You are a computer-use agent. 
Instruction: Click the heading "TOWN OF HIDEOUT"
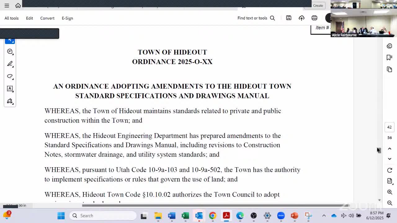tap(172, 52)
